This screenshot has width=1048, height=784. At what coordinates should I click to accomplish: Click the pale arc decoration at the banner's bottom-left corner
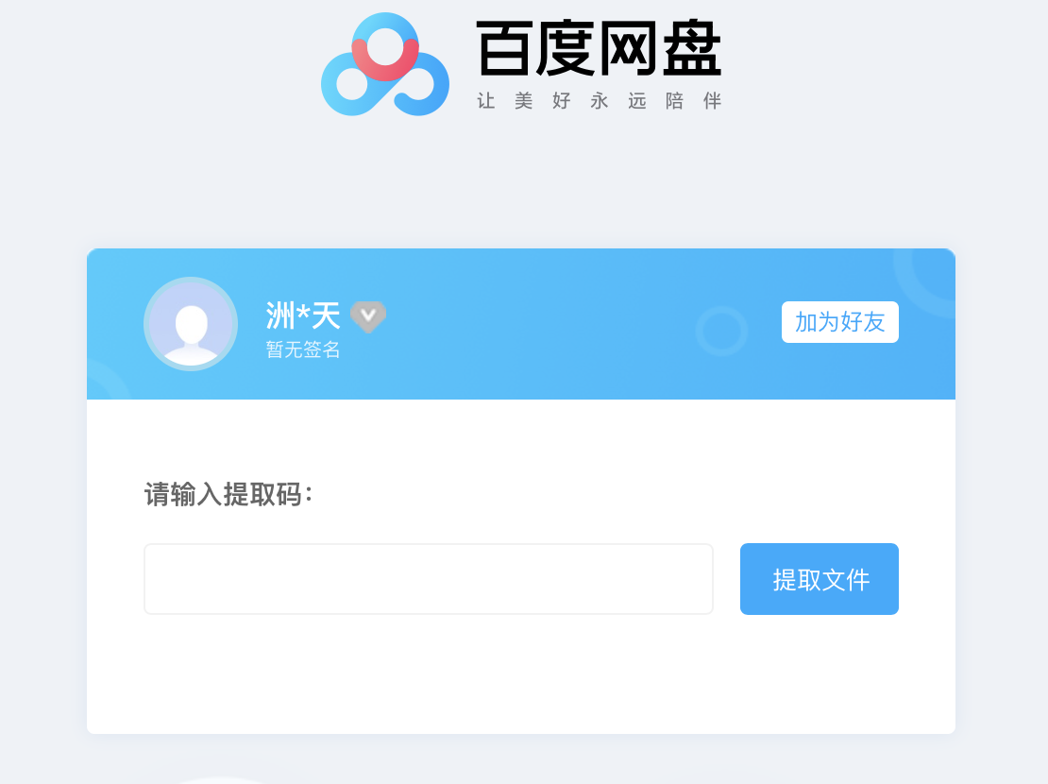[x=107, y=380]
